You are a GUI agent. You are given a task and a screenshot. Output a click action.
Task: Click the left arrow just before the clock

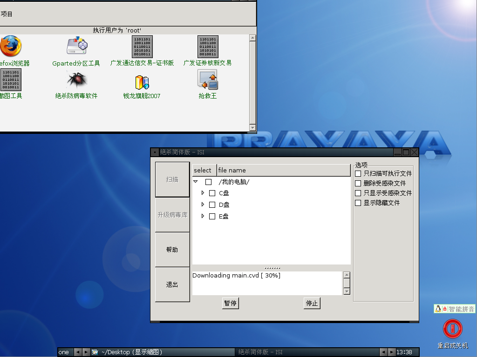point(383,352)
